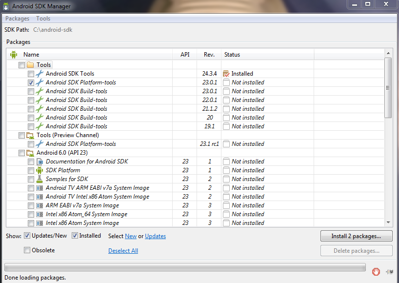
Task: Click the Deselect All link
Action: click(x=123, y=251)
